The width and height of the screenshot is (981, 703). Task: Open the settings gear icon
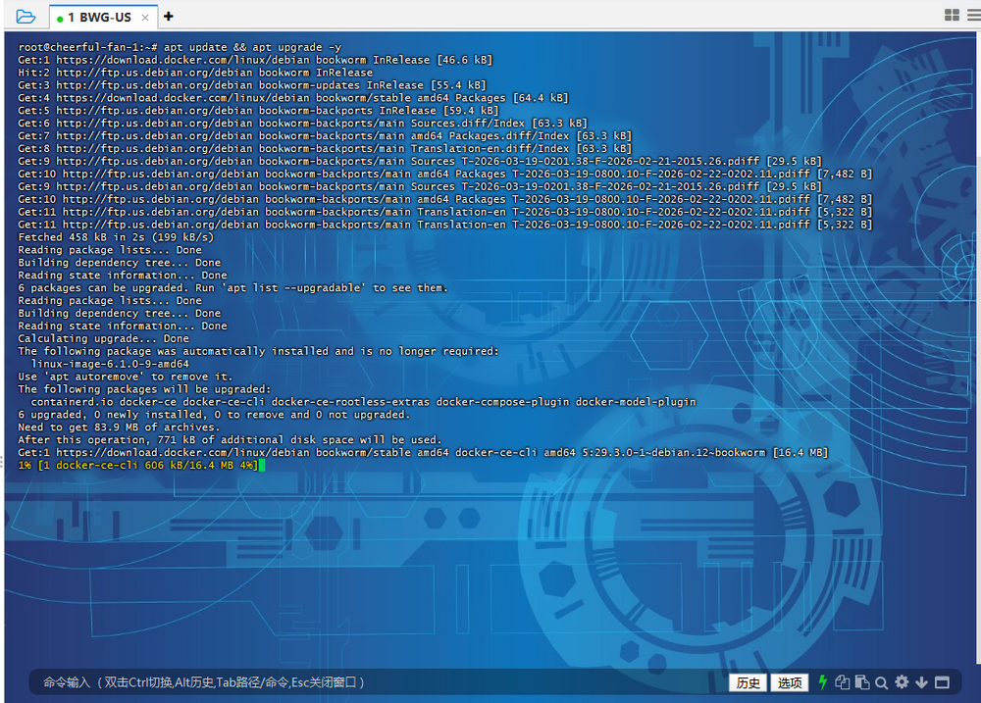pyautogui.click(x=902, y=682)
